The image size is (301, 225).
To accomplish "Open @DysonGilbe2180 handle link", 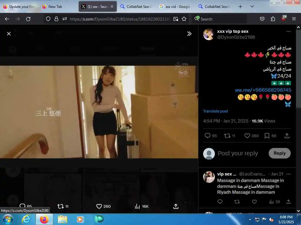I will [x=236, y=37].
